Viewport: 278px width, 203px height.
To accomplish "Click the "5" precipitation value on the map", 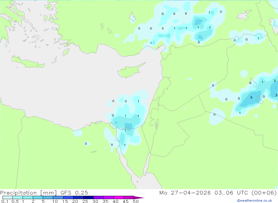I will tap(251, 97).
